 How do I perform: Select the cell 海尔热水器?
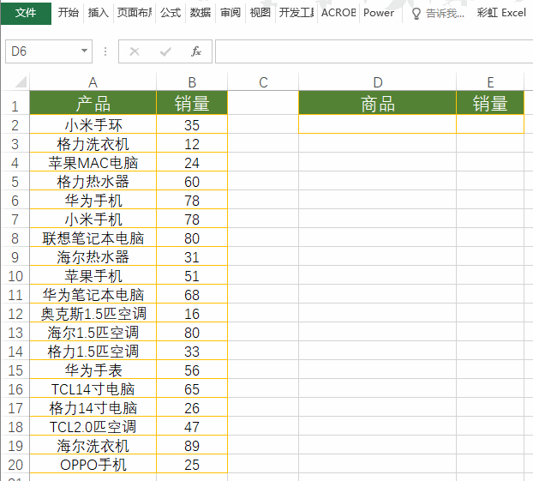93,257
